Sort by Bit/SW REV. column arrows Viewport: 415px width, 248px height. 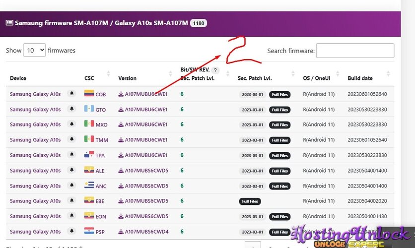228,74
